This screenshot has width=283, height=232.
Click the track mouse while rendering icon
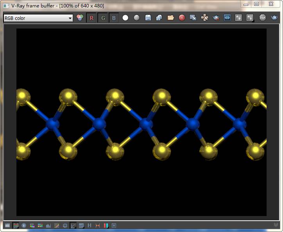[x=204, y=18]
